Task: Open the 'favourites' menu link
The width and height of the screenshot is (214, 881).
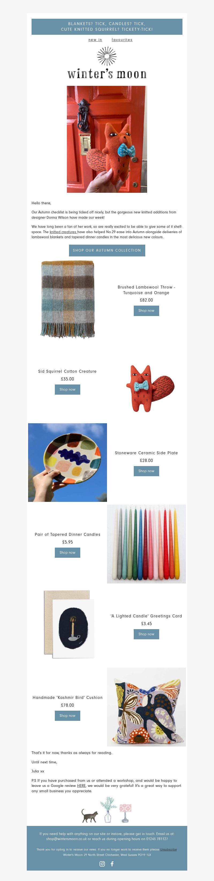Action: point(122,40)
